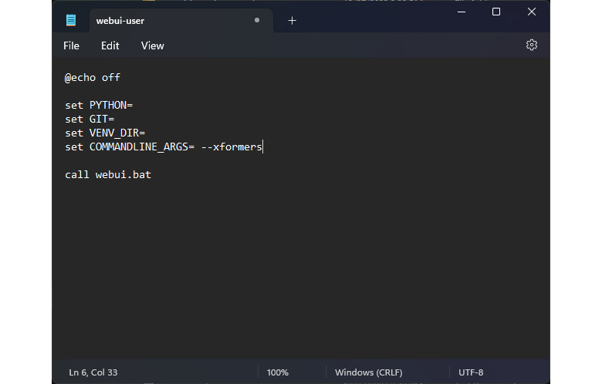Viewport: 602px width, 384px height.
Task: Open the File menu
Action: (71, 45)
